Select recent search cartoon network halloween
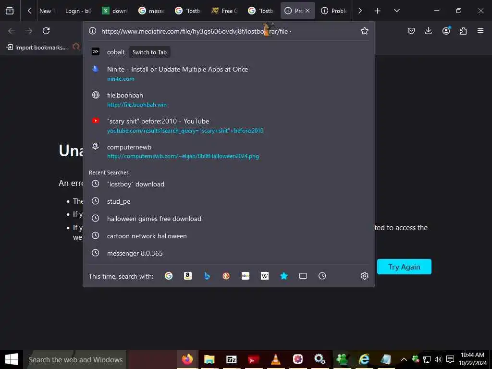This screenshot has height=369, width=492. click(229, 236)
